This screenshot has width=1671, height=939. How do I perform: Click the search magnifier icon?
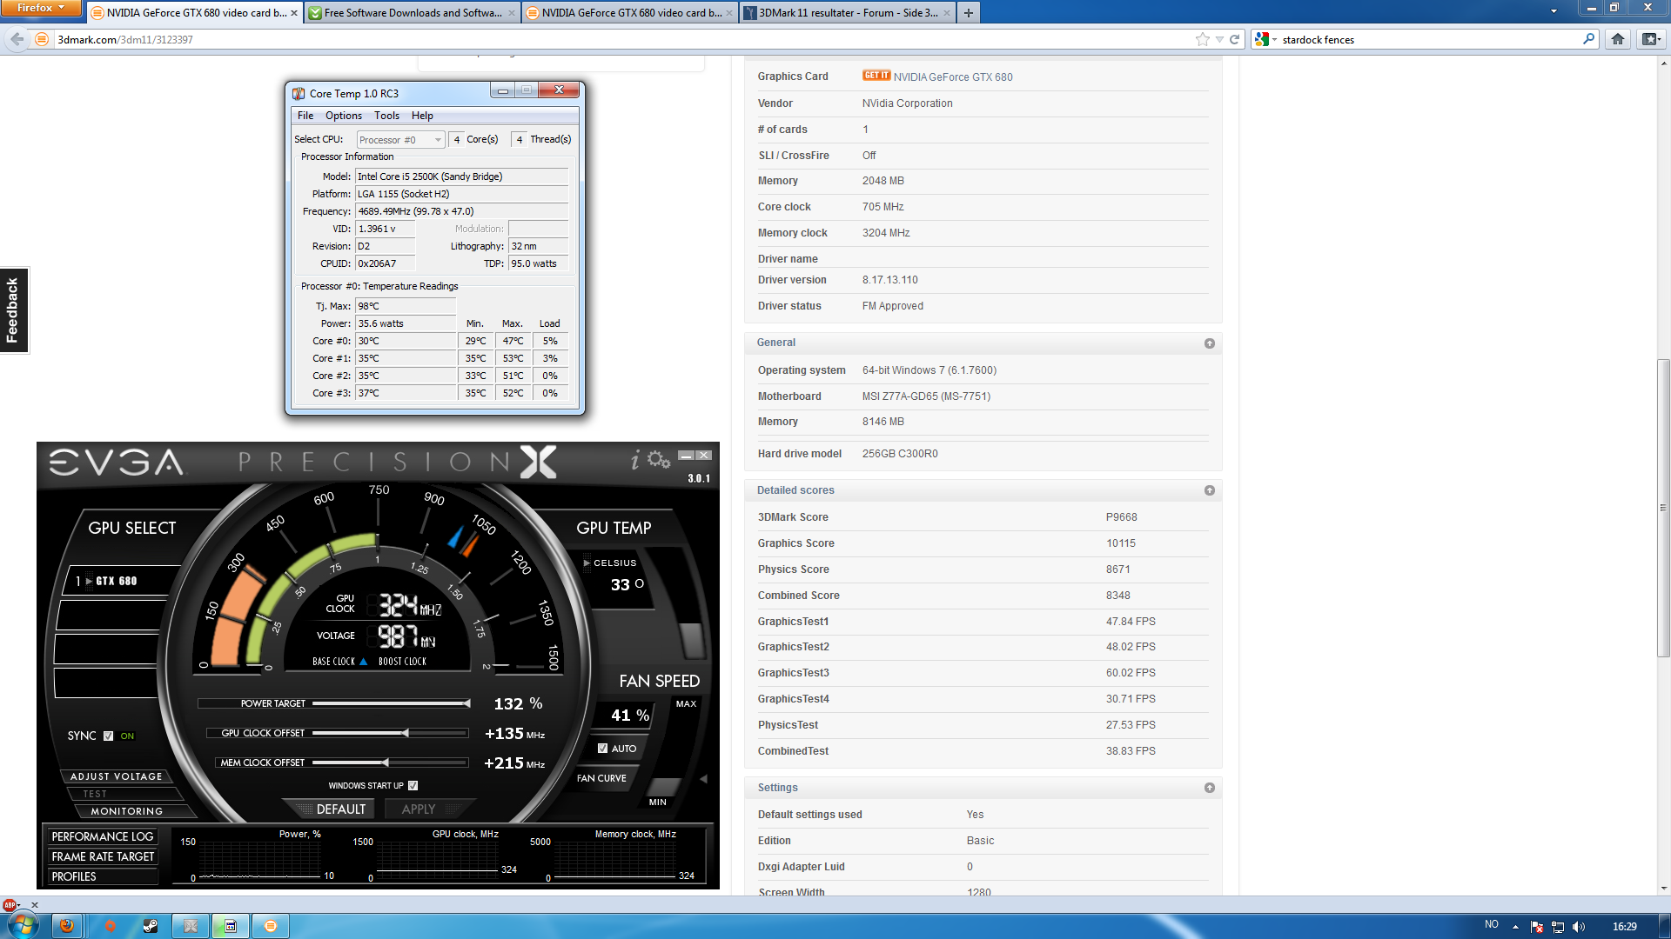click(1588, 39)
